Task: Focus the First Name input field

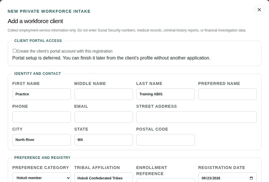Action: (42, 94)
